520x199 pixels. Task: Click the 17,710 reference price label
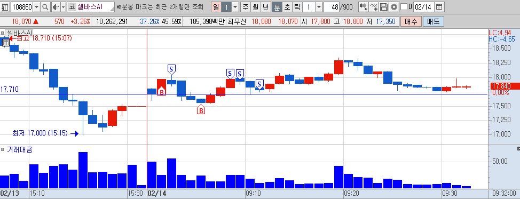9,90
